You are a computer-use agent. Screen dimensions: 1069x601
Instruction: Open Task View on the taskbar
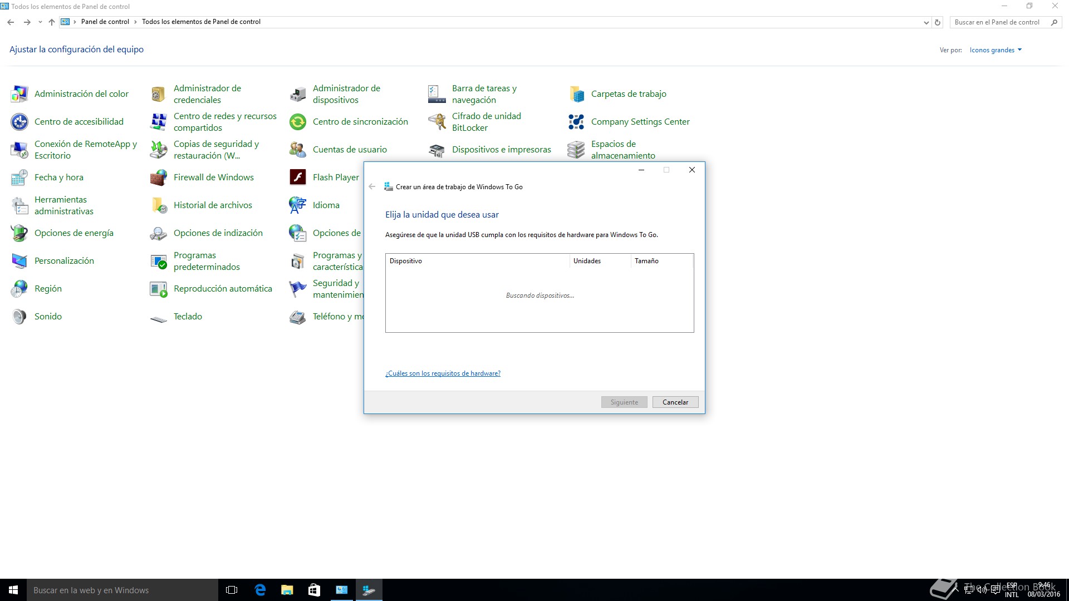pyautogui.click(x=232, y=590)
